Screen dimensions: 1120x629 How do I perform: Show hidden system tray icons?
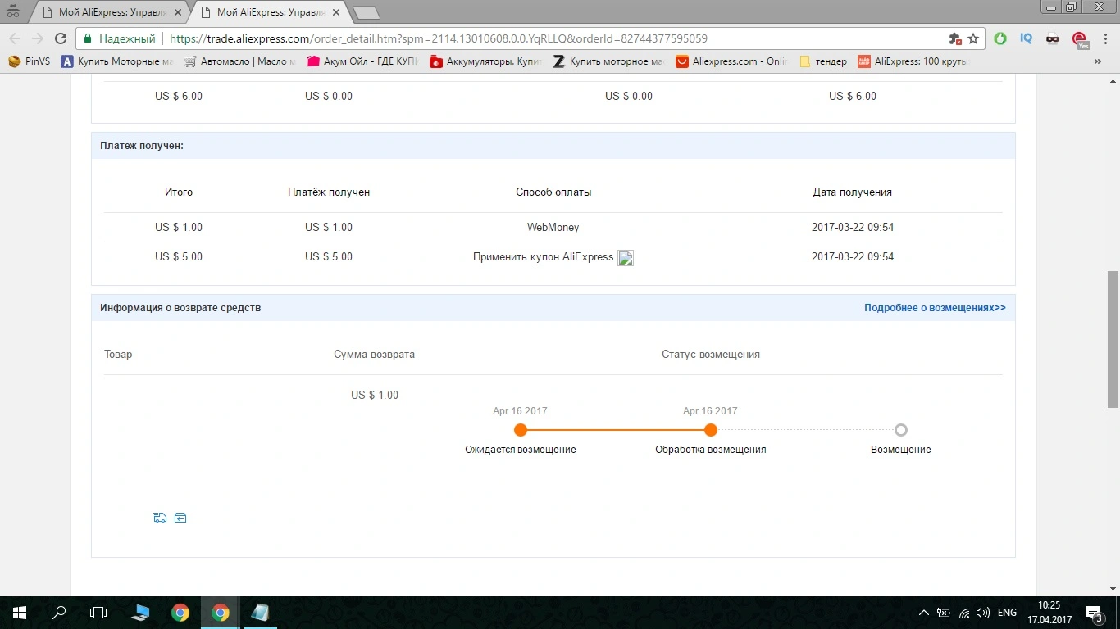924,613
